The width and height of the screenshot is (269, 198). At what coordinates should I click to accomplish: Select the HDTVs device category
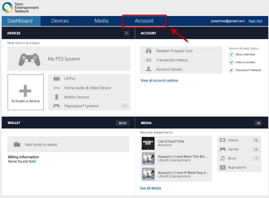[x=89, y=79]
